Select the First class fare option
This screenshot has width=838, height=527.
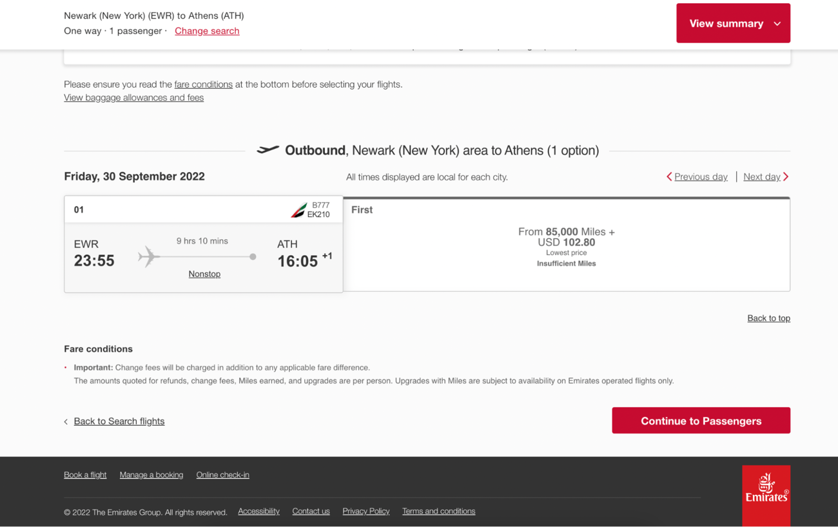(566, 244)
